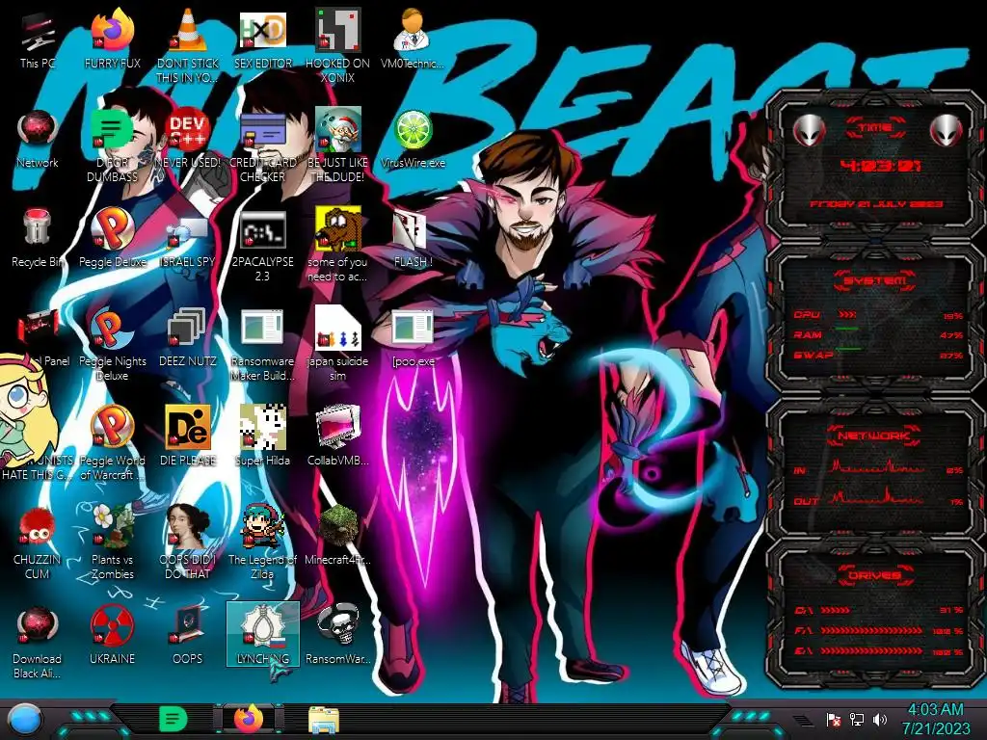
Task: Launch the [poo.exe icon
Action: tap(413, 337)
